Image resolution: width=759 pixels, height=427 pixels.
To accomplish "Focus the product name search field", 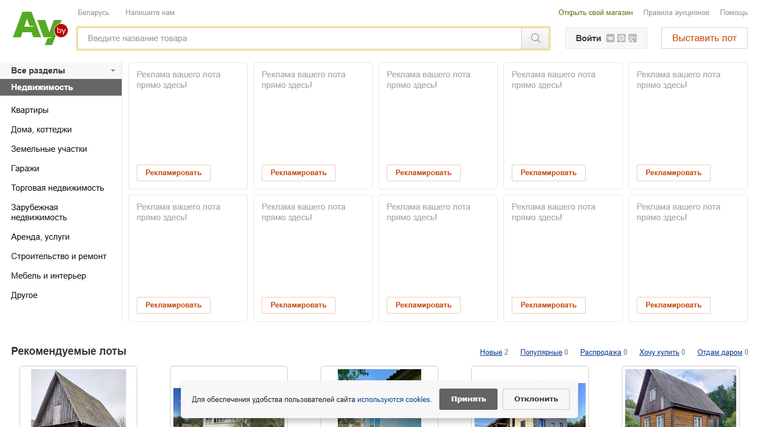I will [299, 38].
